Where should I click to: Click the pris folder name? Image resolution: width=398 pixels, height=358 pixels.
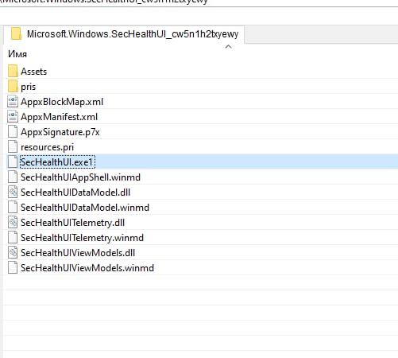coord(29,87)
